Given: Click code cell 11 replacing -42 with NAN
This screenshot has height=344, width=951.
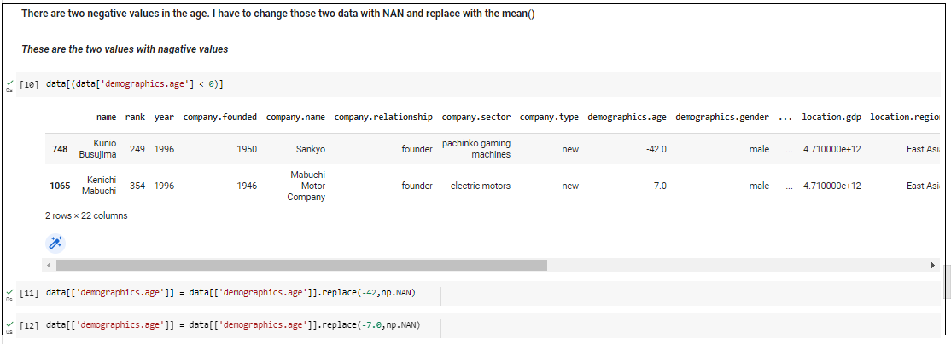Looking at the screenshot, I should [x=241, y=293].
